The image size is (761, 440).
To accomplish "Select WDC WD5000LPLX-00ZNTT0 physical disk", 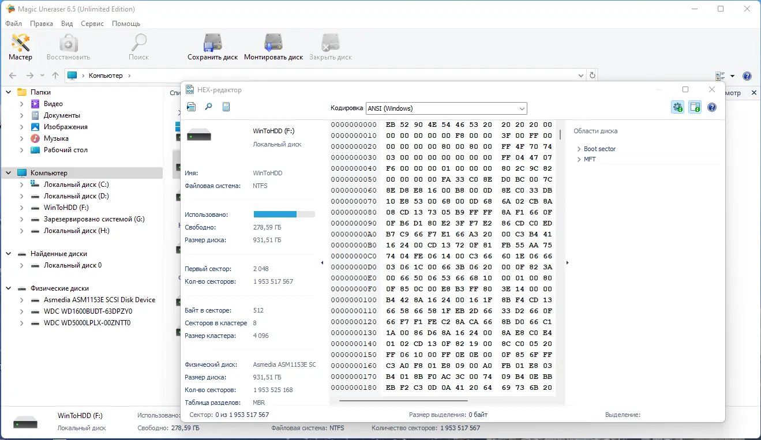I will (87, 323).
